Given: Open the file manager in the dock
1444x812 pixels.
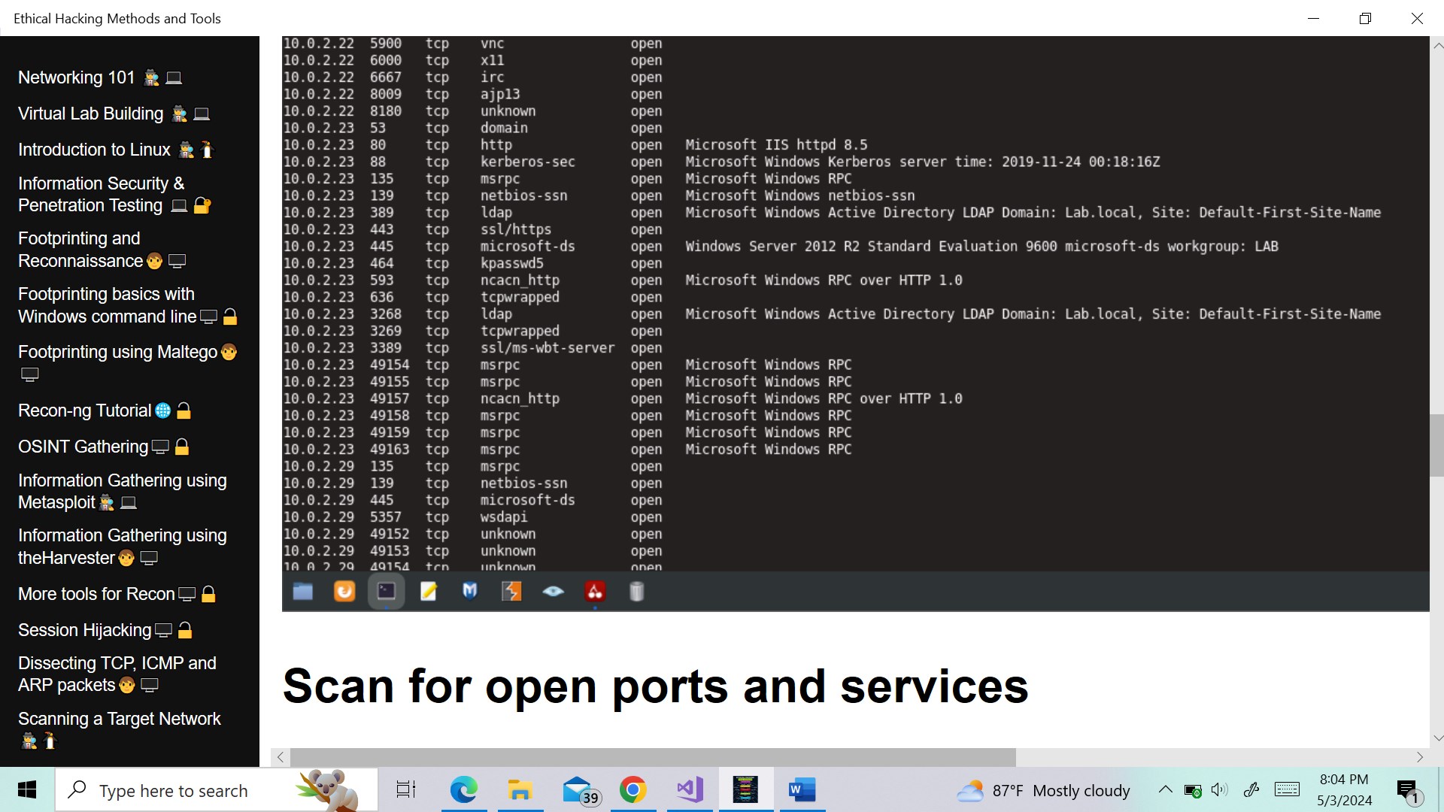Looking at the screenshot, I should 302,592.
